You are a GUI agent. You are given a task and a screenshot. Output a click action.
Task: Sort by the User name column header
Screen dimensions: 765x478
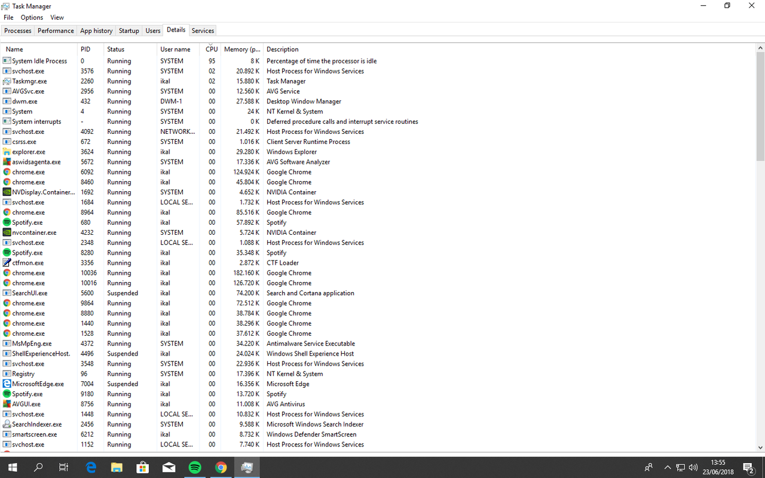pyautogui.click(x=178, y=49)
